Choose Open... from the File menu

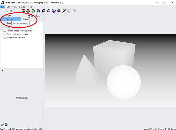coord(11,15)
